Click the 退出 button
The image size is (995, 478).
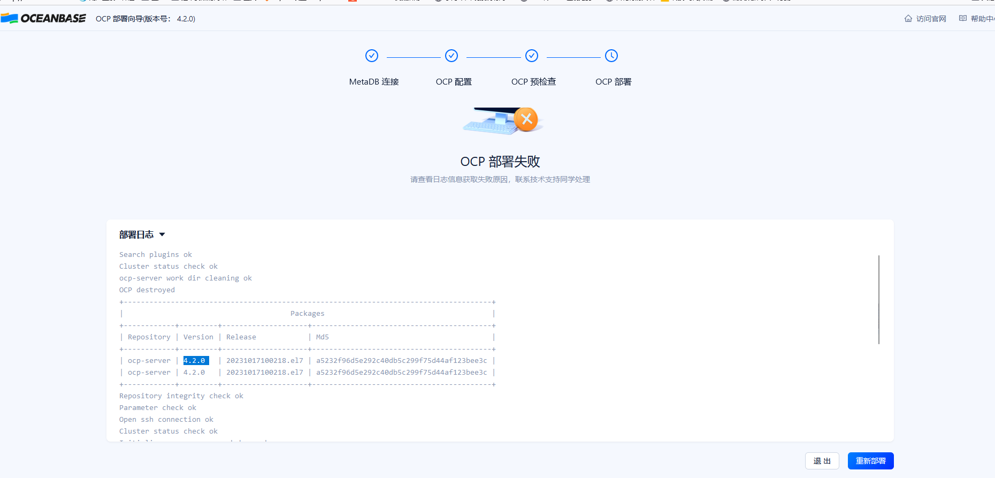point(822,461)
